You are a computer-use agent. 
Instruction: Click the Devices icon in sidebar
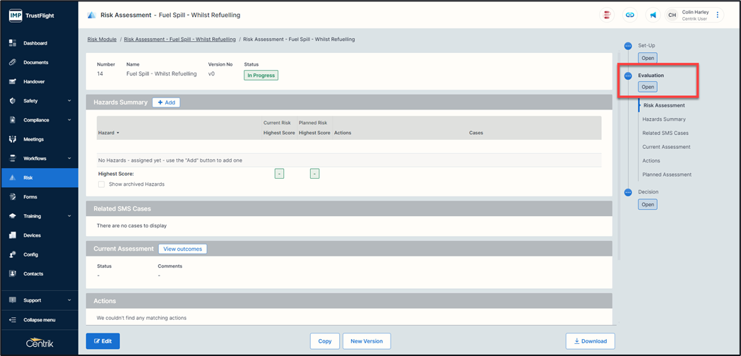[13, 235]
